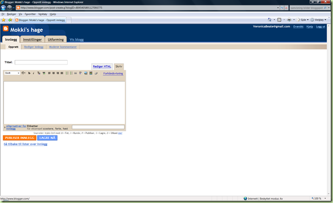Click Gå tilbake til lister over innlegg

tap(25, 144)
